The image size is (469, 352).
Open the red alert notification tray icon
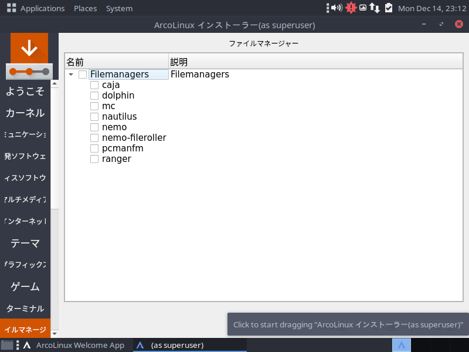pyautogui.click(x=351, y=8)
